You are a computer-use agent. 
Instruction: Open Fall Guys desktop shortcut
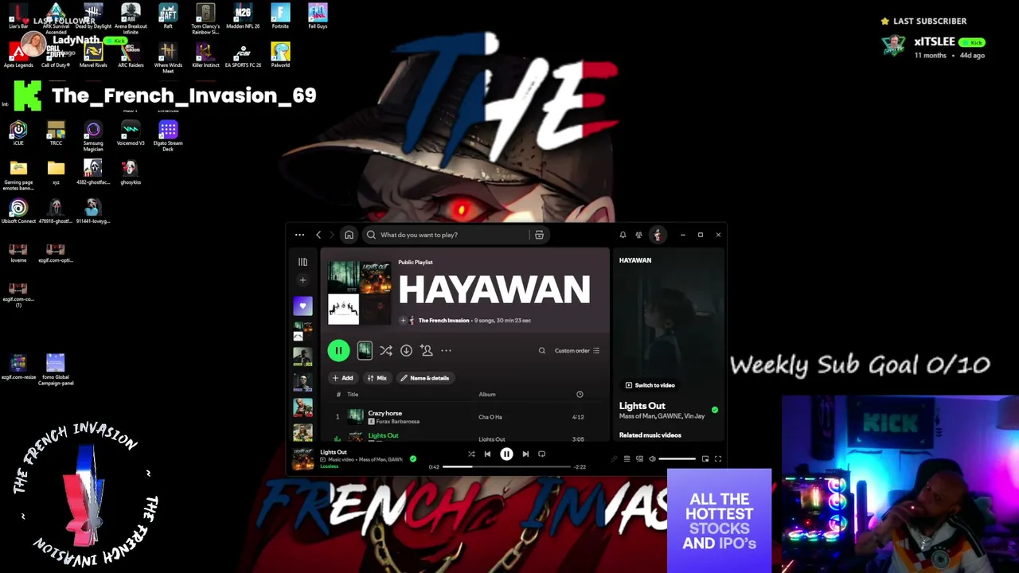318,16
